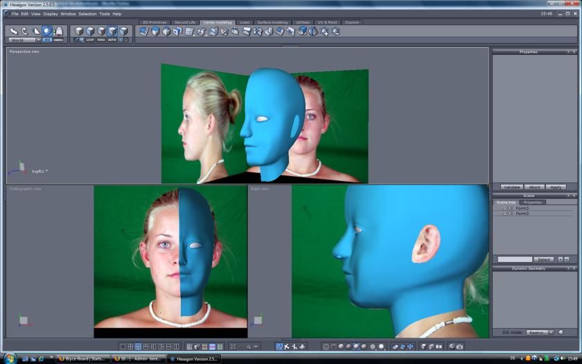This screenshot has width=582, height=364.
Task: Click the Apply button
Action: click(x=556, y=187)
